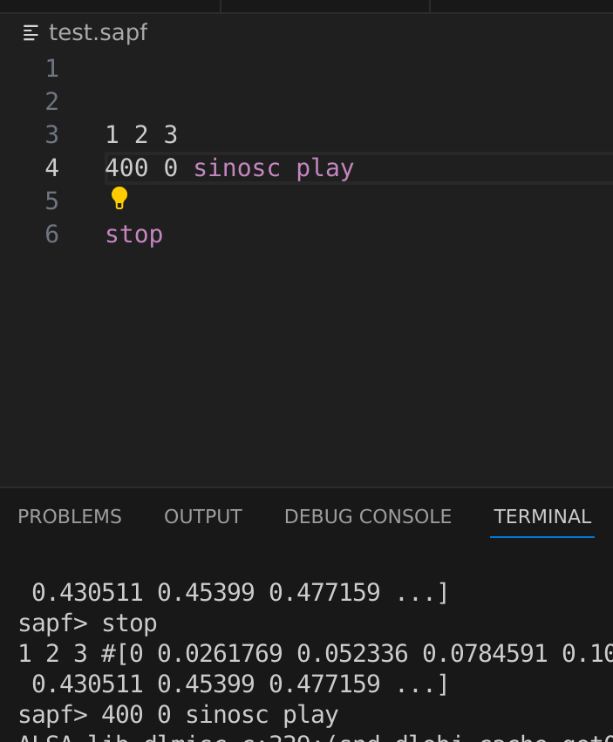Click the yellow lightbulb code action icon

tap(119, 199)
